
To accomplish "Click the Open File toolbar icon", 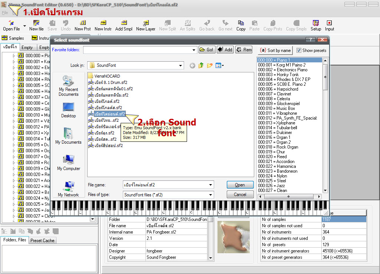I will point(12,26).
